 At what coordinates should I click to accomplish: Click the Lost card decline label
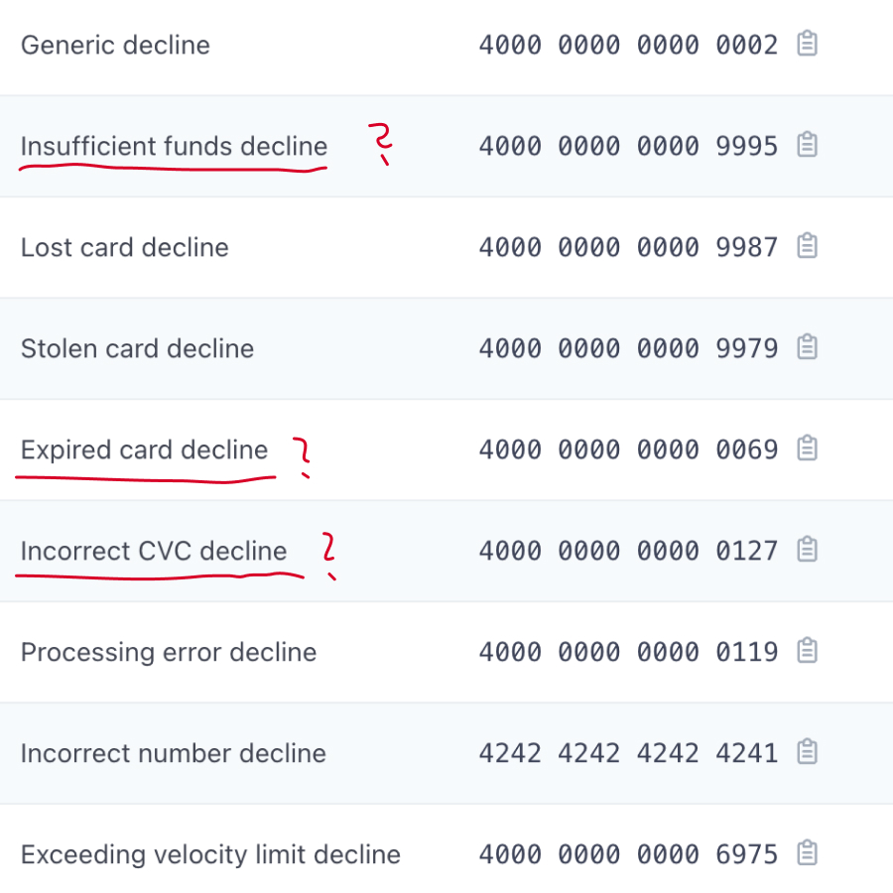(x=124, y=248)
